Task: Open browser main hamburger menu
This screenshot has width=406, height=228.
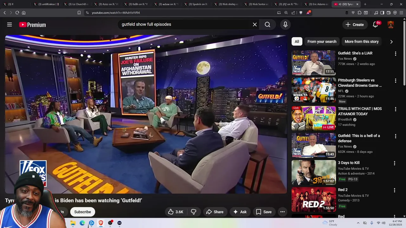Action: 401,13
